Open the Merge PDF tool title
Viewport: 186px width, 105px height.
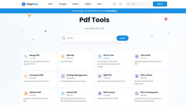click(x=35, y=55)
